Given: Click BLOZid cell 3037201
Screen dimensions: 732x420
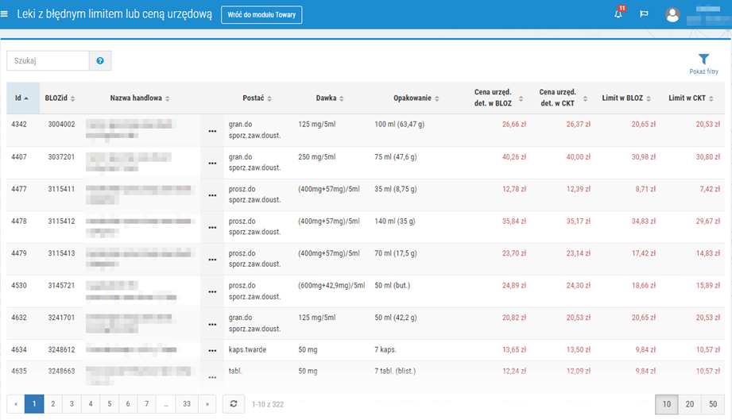Looking at the screenshot, I should click(61, 156).
